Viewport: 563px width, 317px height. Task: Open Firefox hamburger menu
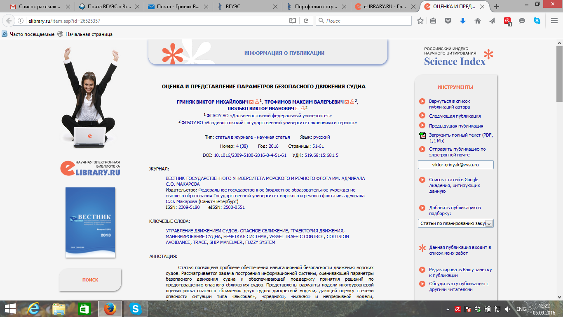click(552, 21)
